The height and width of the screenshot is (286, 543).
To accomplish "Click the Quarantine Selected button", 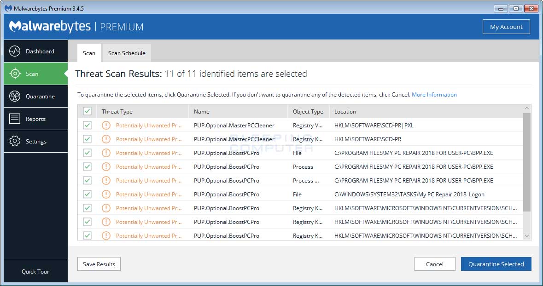I will pyautogui.click(x=496, y=264).
